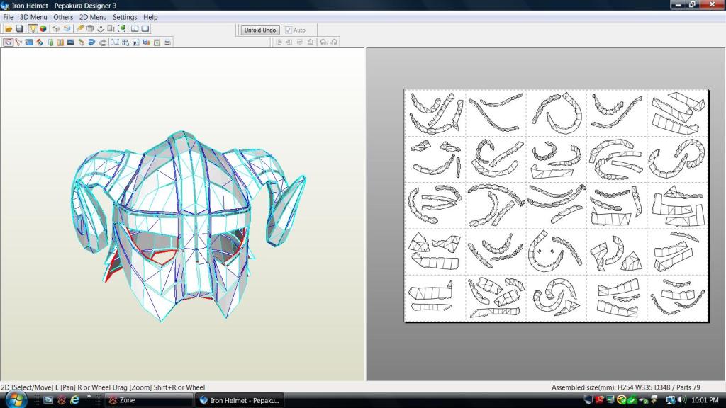The width and height of the screenshot is (726, 408).
Task: Click the Windows Start orb
Action: click(16, 399)
